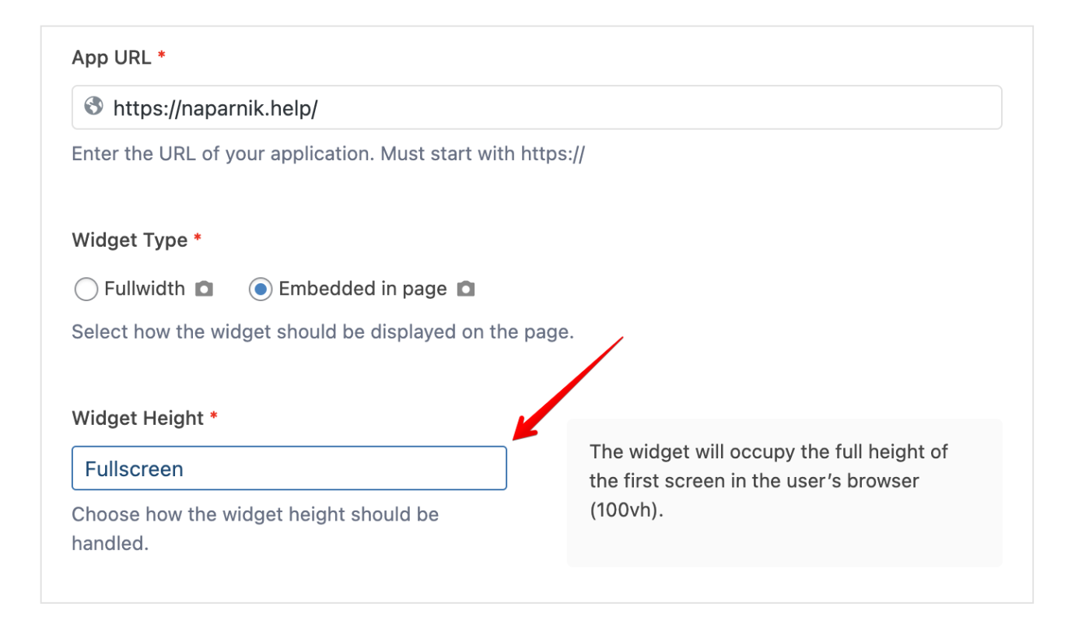Open the Widget Height Fullscreen dropdown

point(289,468)
